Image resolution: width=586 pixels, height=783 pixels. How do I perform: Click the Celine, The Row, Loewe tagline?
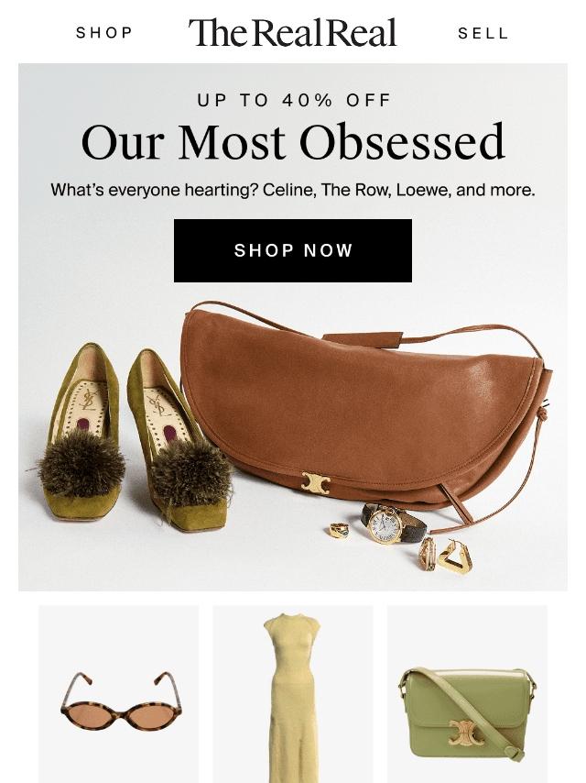coord(293,191)
